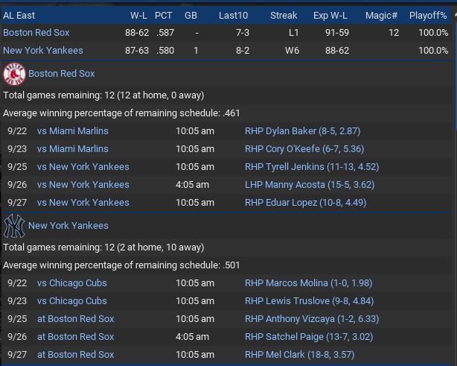Screen dimensions: 457x366
Task: Open Boston Red Sox schedule section heading link
Action: [62, 74]
